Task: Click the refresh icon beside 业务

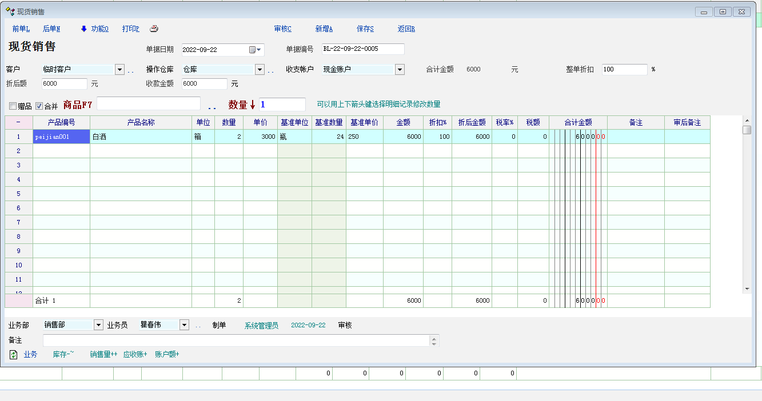Action: pyautogui.click(x=14, y=355)
